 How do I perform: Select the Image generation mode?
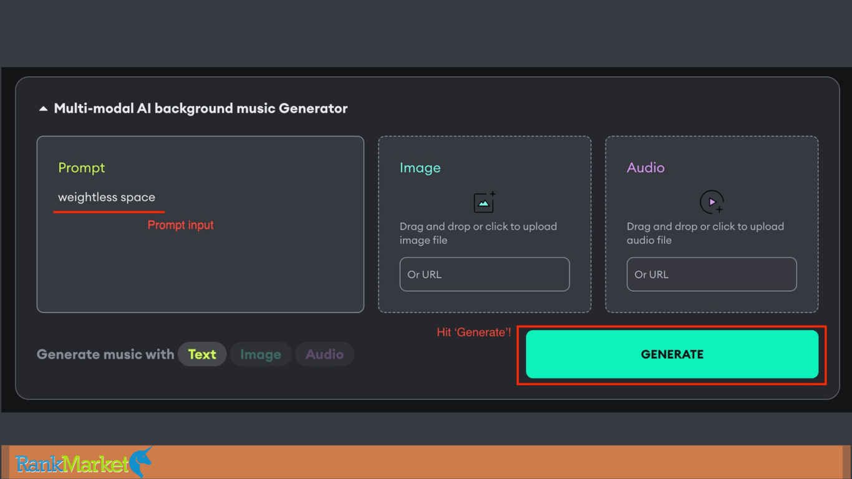click(x=261, y=354)
